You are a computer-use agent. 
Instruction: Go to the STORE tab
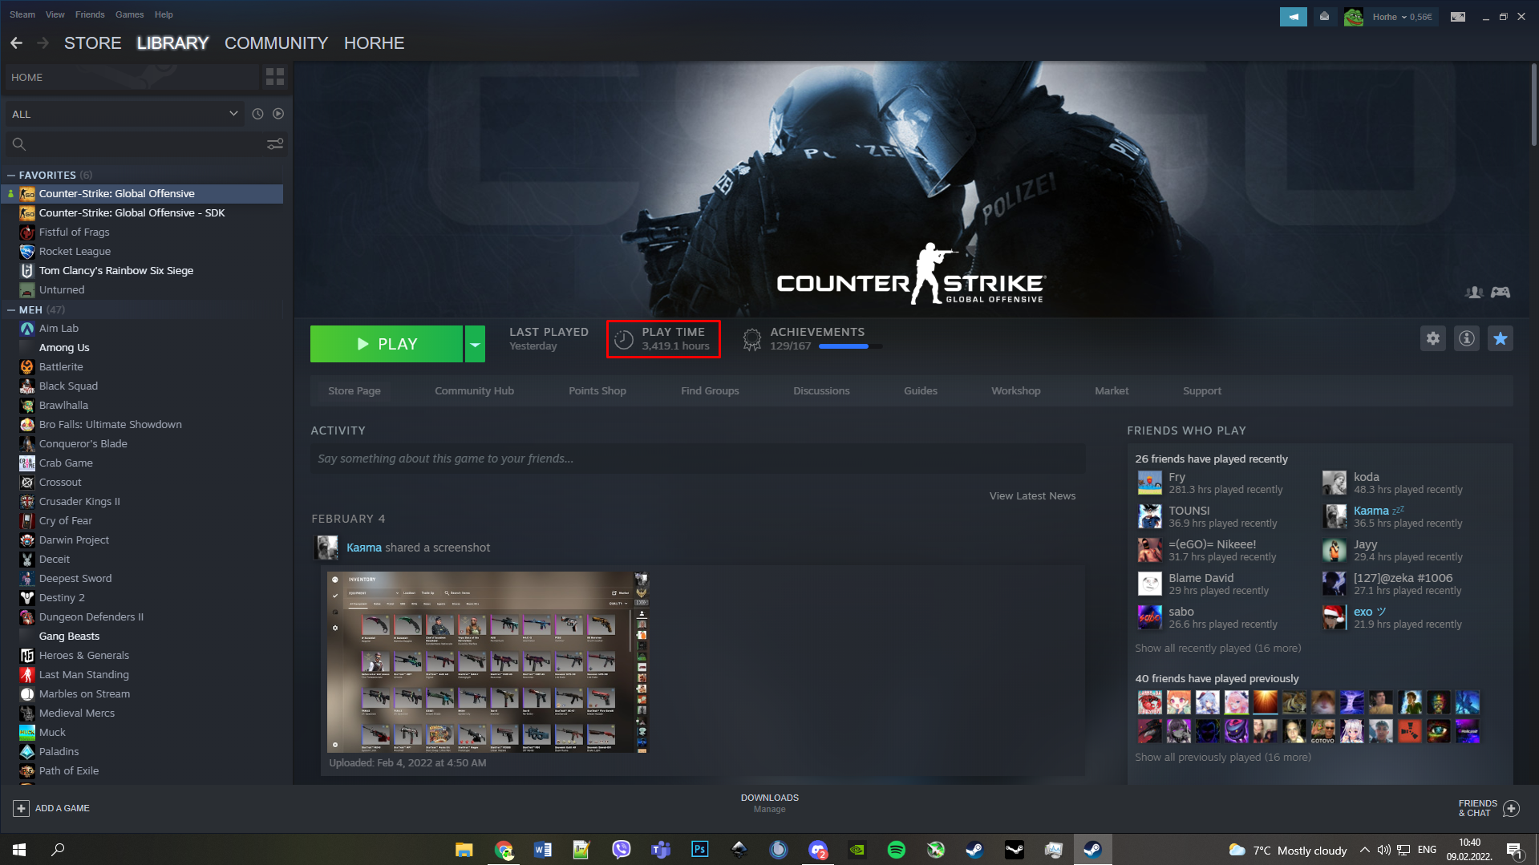pyautogui.click(x=93, y=43)
